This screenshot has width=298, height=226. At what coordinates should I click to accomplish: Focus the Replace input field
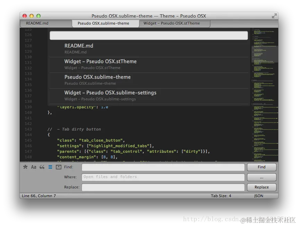click(x=163, y=187)
